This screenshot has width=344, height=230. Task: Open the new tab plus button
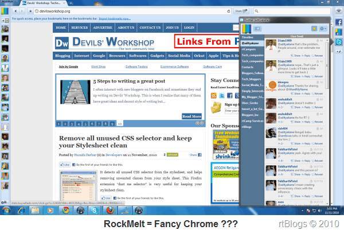click(71, 3)
